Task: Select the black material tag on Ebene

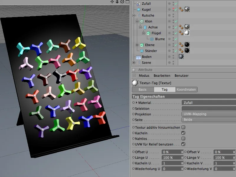Action: (x=187, y=45)
